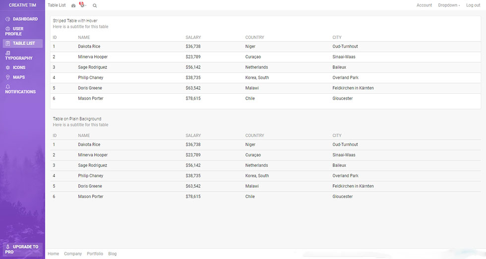
Task: Click the Dashboard pie chart icon
Action: pyautogui.click(x=8, y=19)
